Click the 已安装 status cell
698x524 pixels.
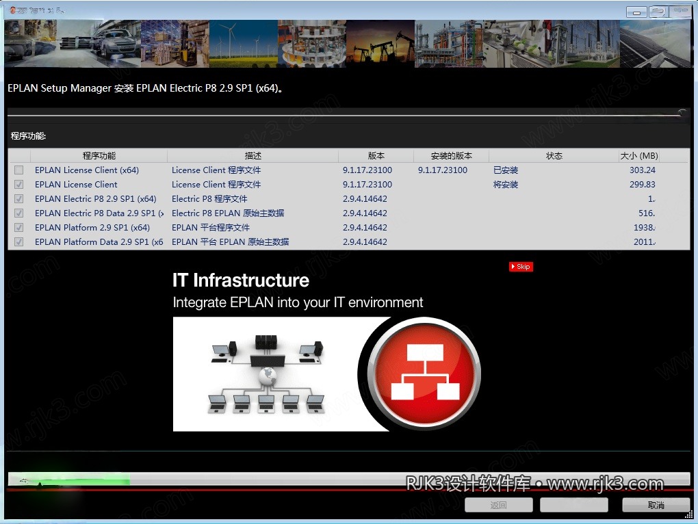coord(505,170)
